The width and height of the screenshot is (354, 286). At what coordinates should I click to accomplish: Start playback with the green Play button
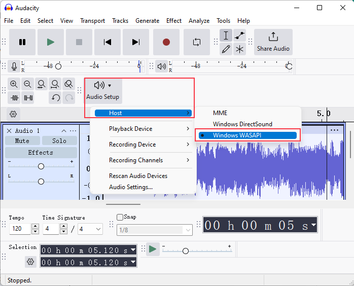click(51, 42)
